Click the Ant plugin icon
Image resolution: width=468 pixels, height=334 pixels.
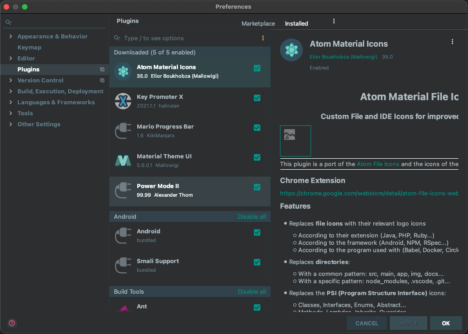(x=124, y=308)
